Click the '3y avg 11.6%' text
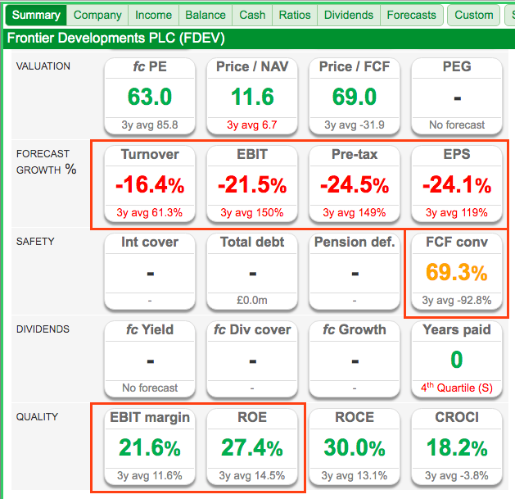The height and width of the screenshot is (499, 515). tap(150, 476)
